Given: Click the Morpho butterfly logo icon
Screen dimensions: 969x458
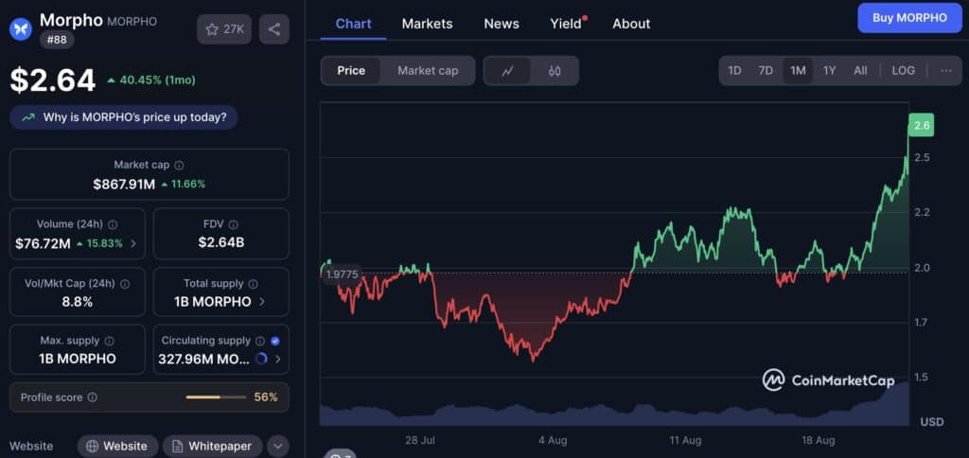Looking at the screenshot, I should click(x=21, y=29).
